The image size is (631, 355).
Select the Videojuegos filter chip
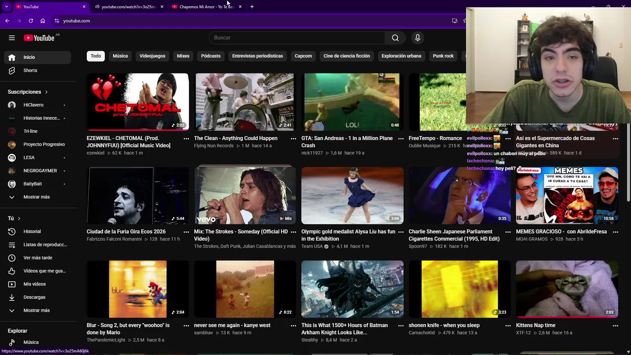click(152, 56)
